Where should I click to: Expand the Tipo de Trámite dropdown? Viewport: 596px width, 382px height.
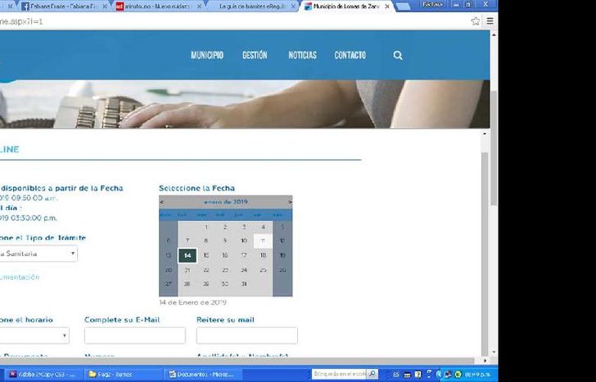[x=38, y=254]
